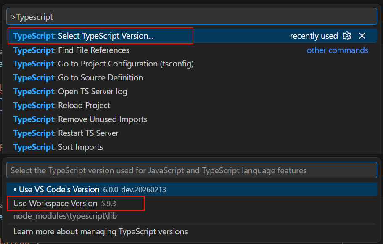
Task: Run TypeScript: Sort Imports
Action: (58, 147)
